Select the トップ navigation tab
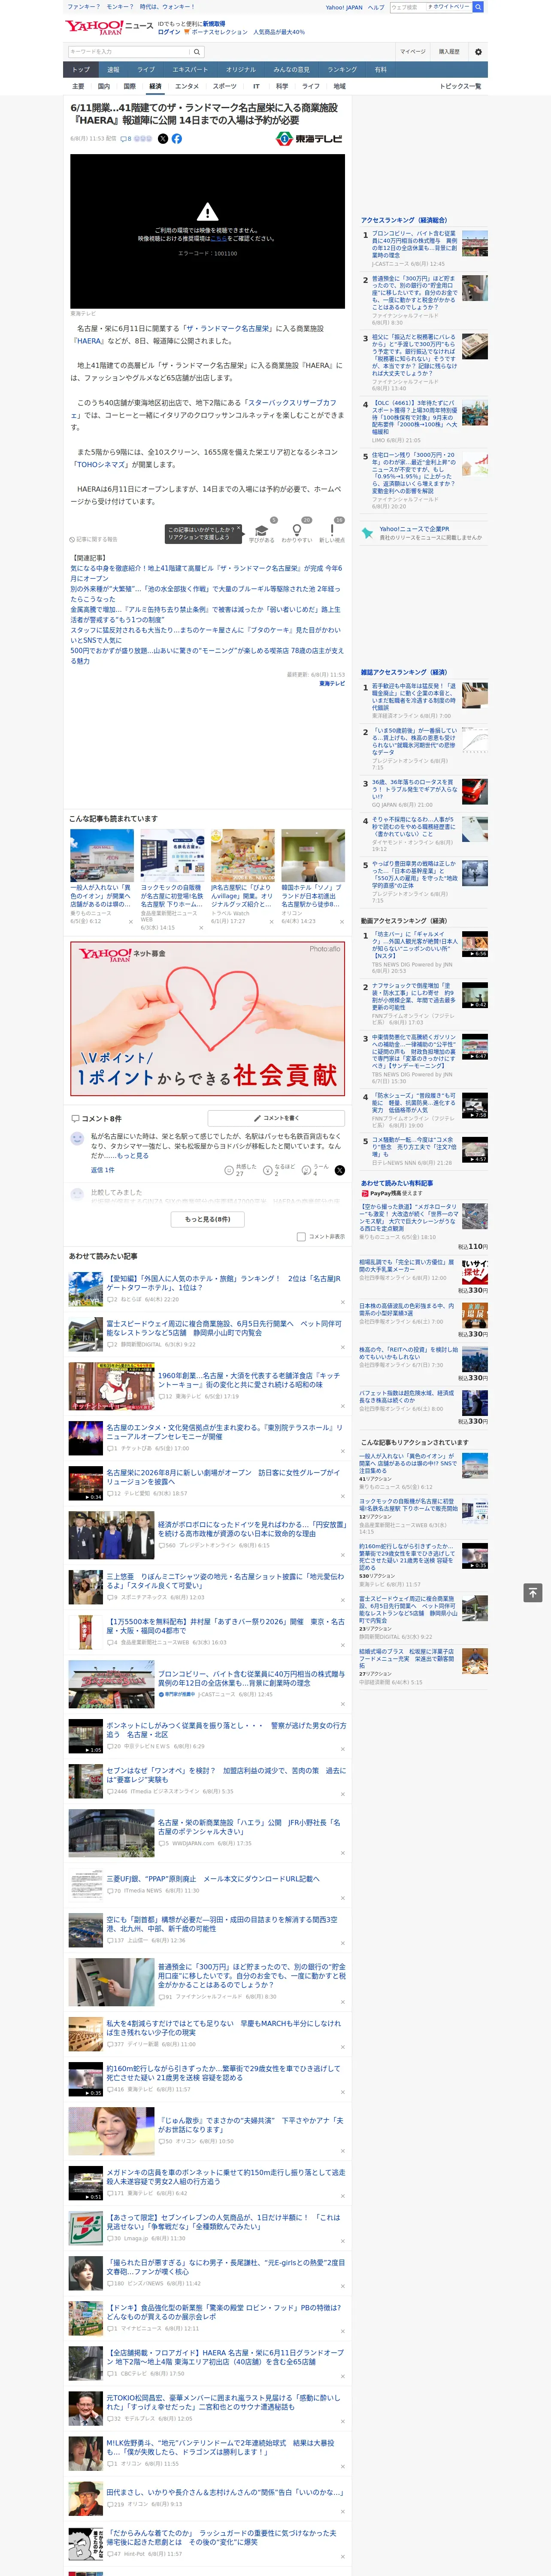551x2576 pixels. pyautogui.click(x=81, y=70)
